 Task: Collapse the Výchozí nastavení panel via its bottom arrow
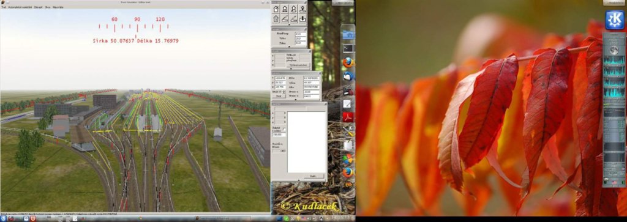pyautogui.click(x=291, y=68)
